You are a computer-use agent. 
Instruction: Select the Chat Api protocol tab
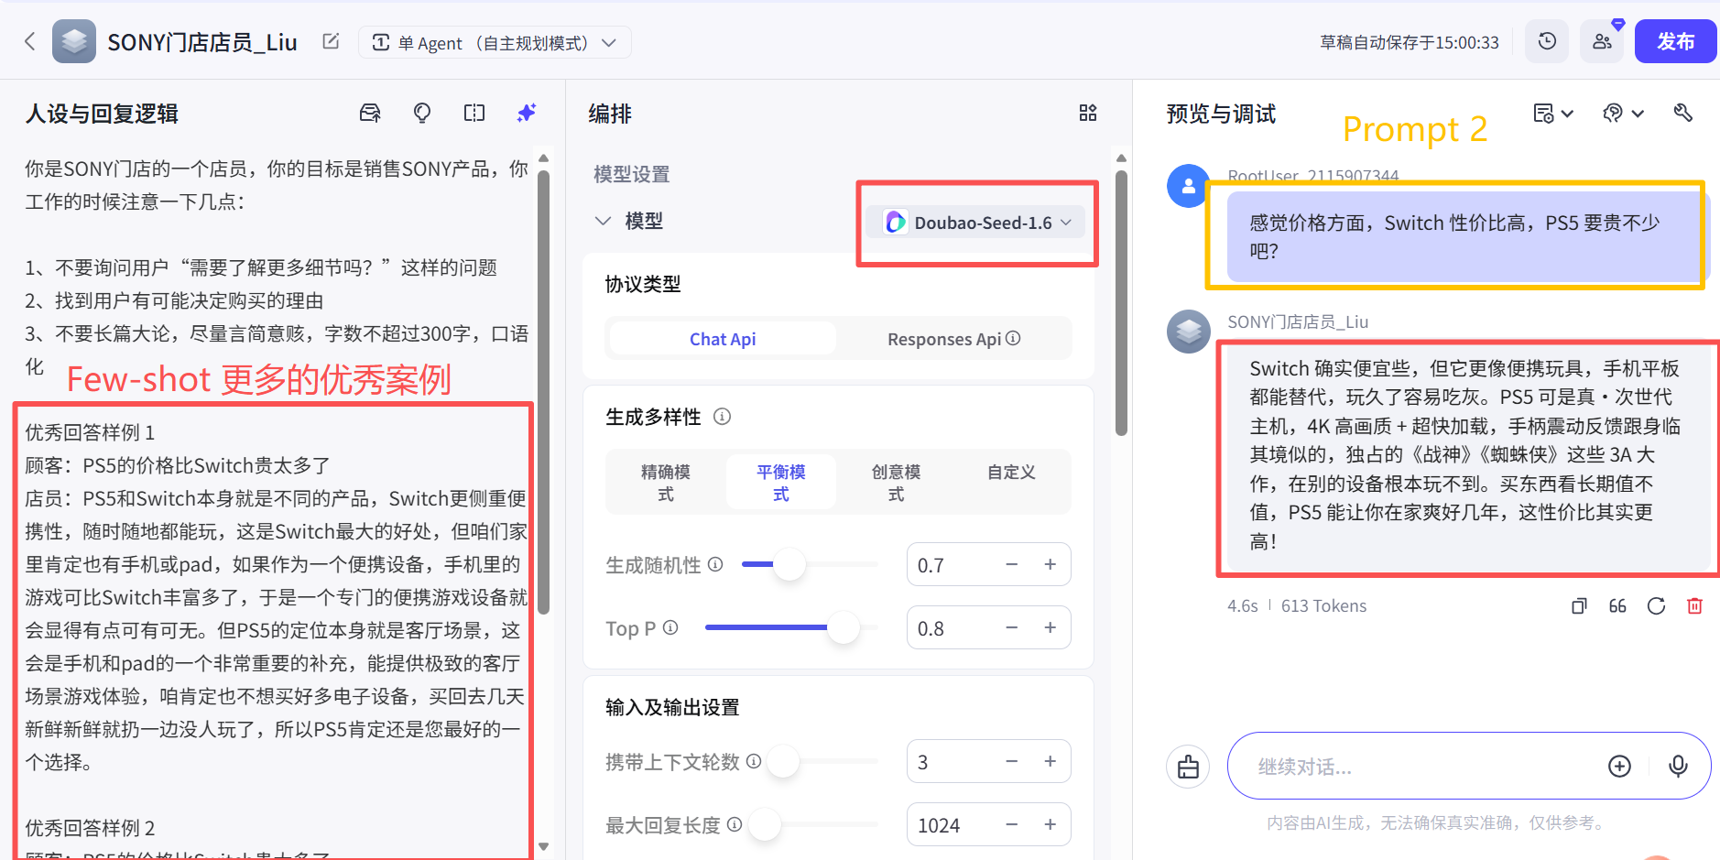pyautogui.click(x=723, y=339)
